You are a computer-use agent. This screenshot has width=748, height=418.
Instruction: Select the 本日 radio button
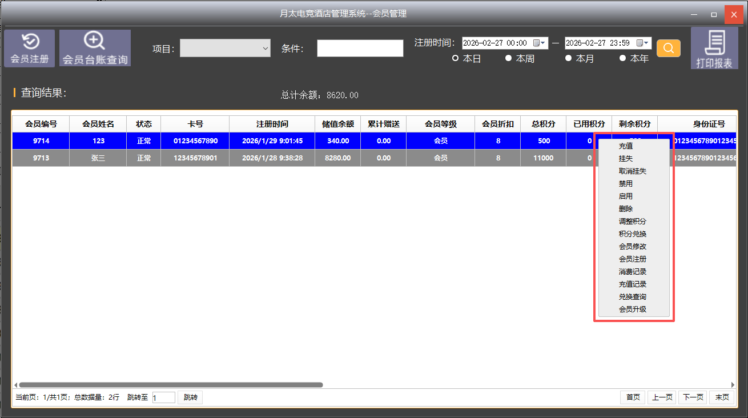456,58
